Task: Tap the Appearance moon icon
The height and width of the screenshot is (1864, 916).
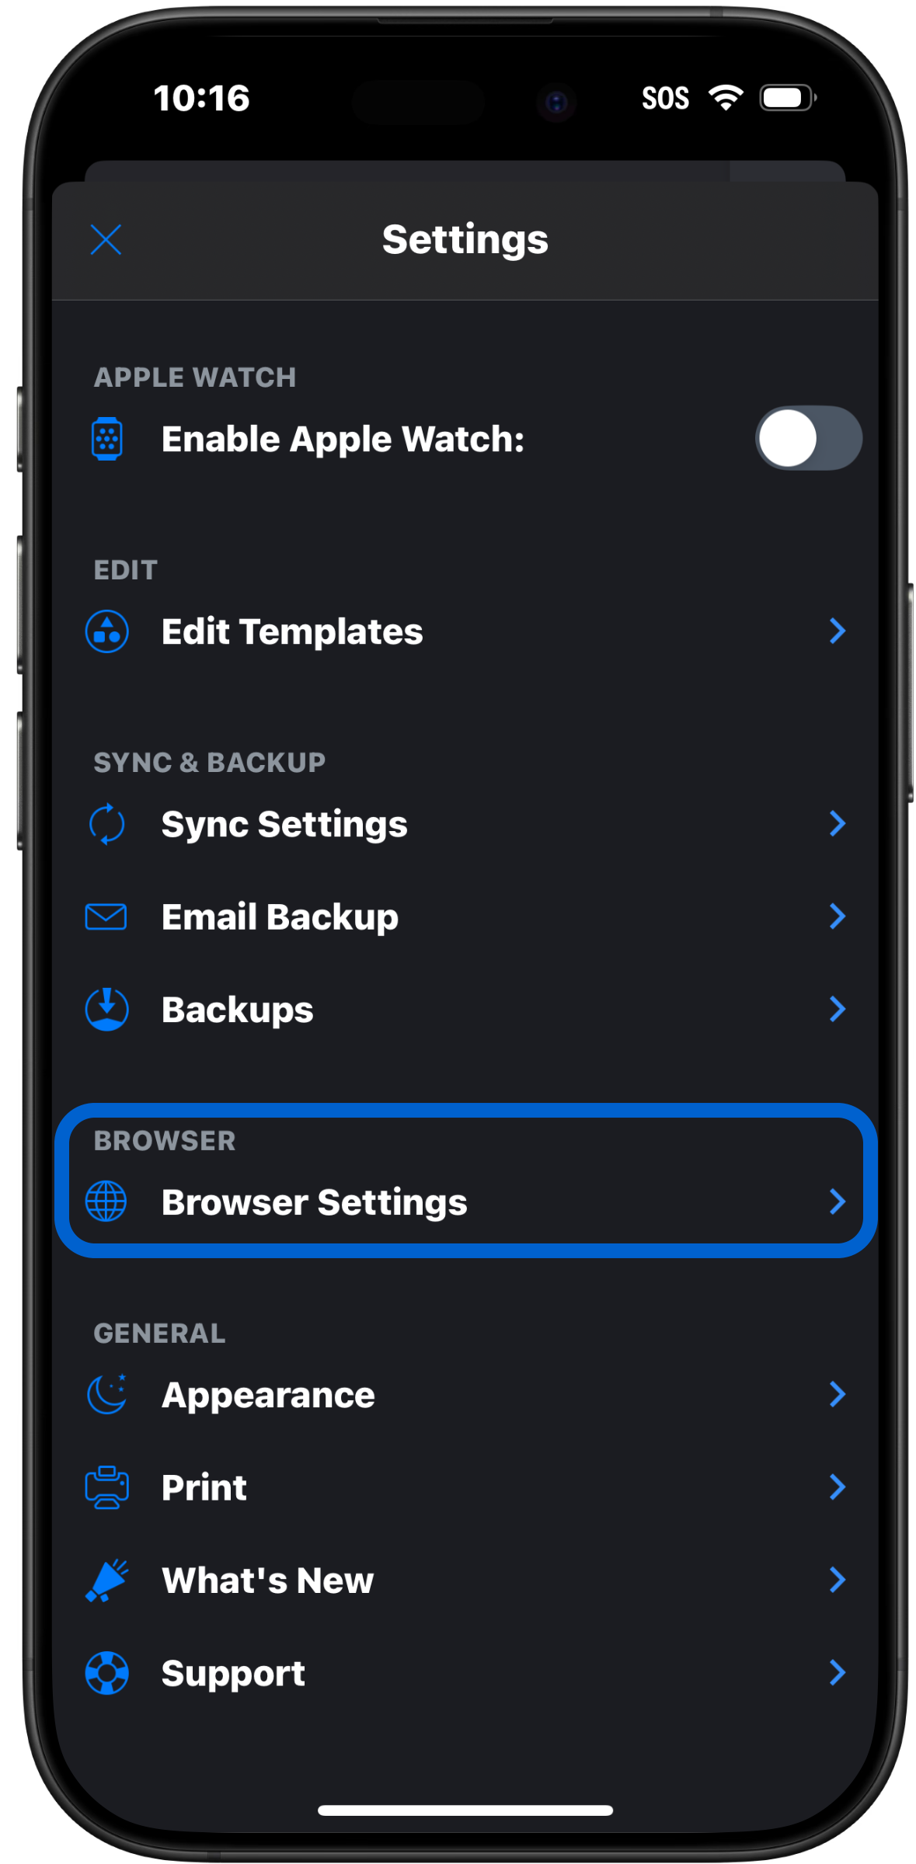Action: tap(106, 1394)
